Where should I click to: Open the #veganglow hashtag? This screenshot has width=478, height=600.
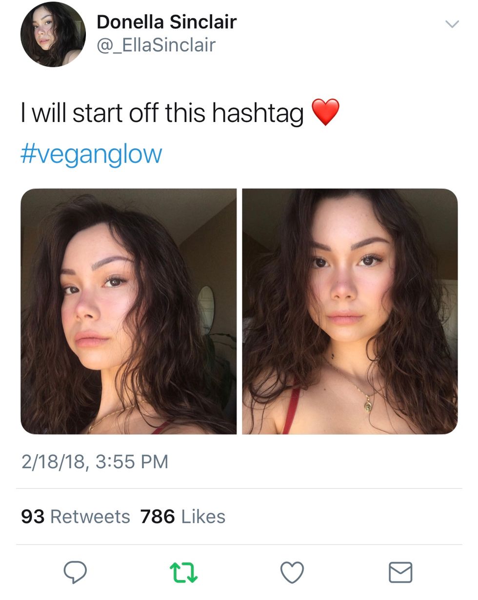coord(91,154)
